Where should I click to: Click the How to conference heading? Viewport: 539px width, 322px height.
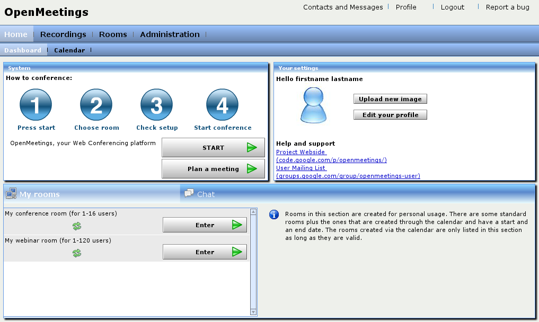pos(39,78)
